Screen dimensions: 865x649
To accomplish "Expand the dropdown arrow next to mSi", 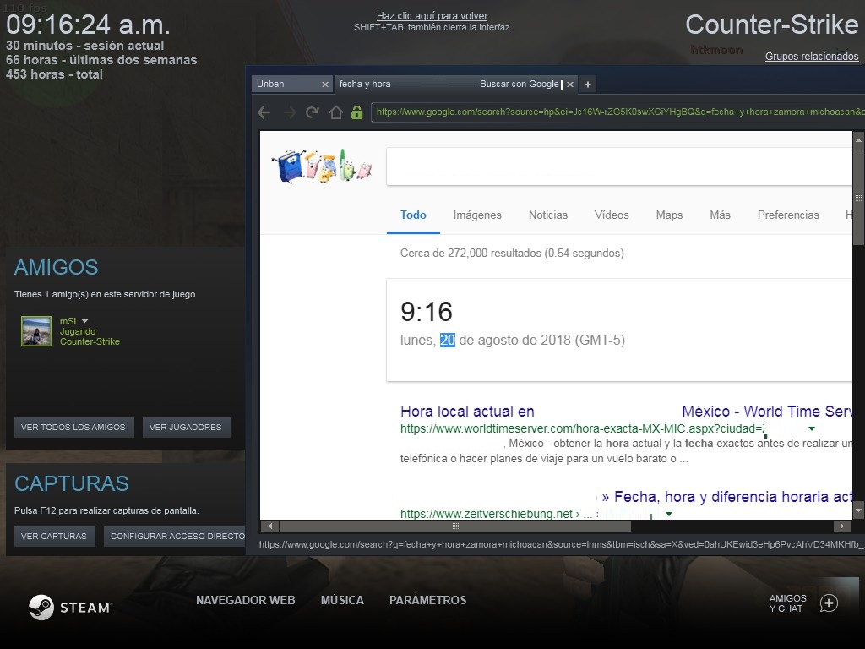I will point(85,321).
